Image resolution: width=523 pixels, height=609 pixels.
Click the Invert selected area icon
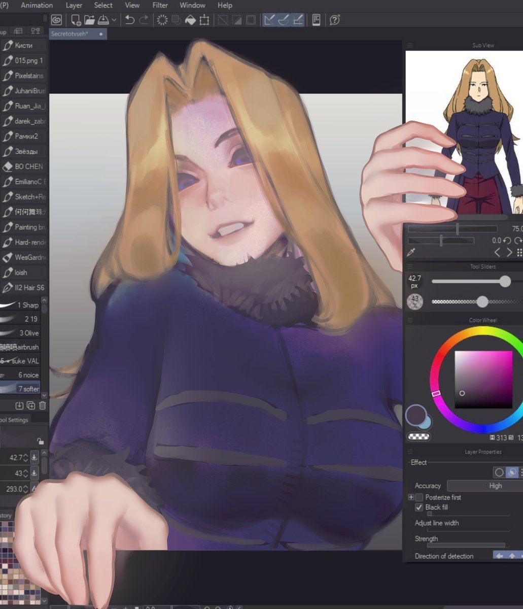coord(236,20)
